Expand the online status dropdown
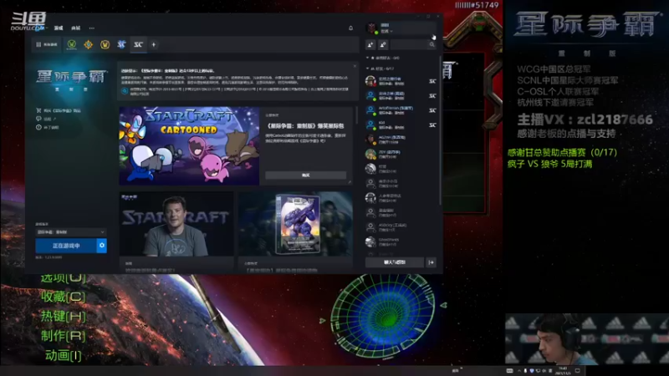 386,31
